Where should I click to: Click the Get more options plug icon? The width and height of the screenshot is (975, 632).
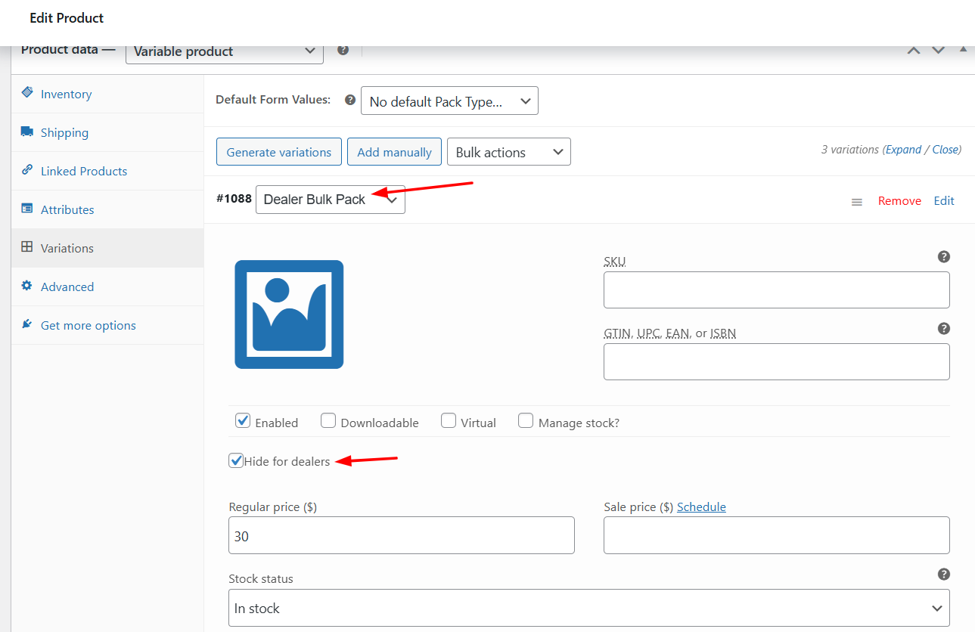coord(27,324)
